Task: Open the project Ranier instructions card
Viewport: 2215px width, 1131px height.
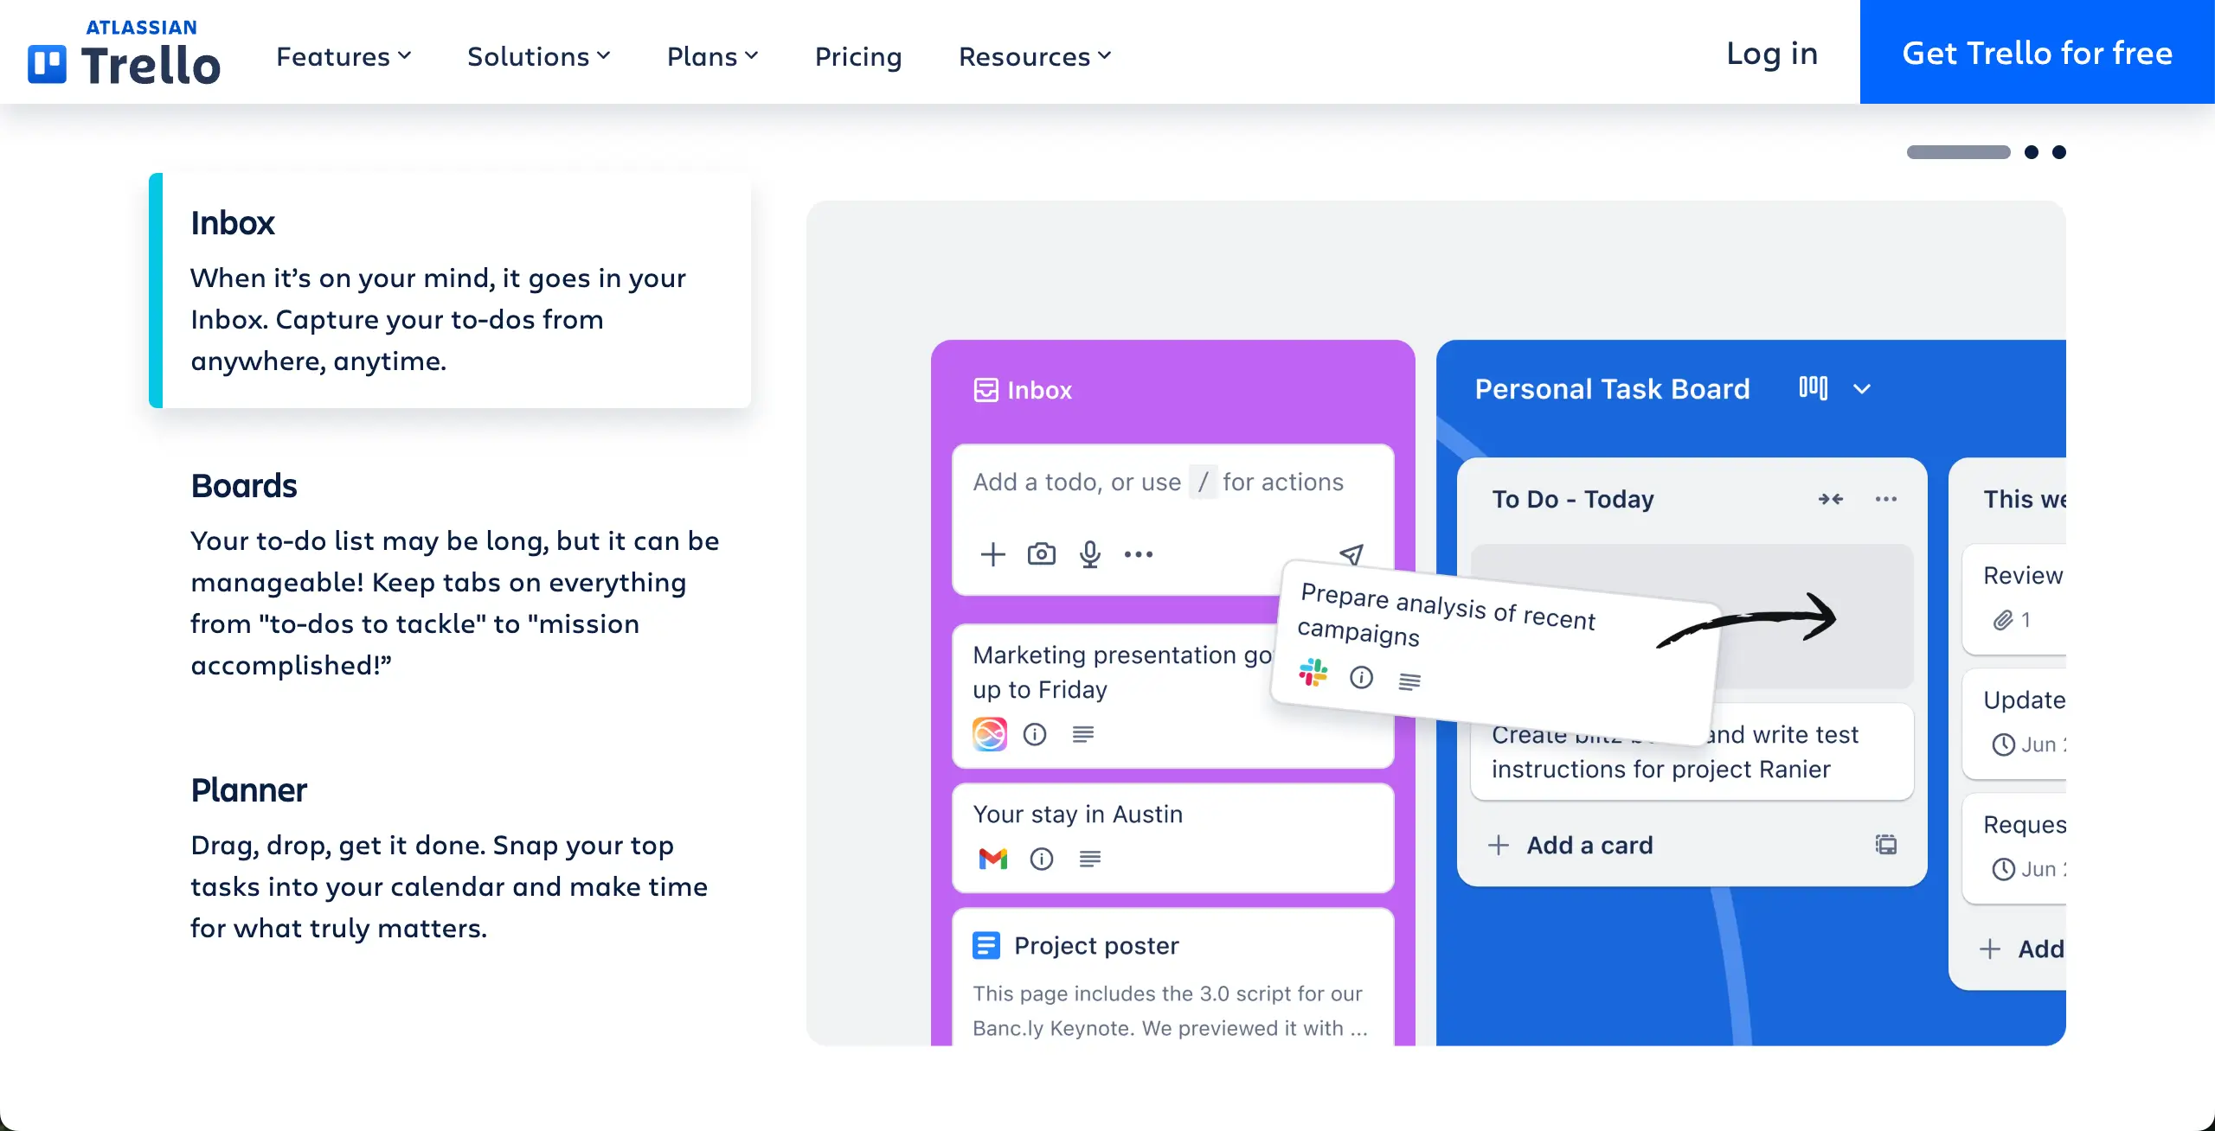Action: coord(1692,751)
